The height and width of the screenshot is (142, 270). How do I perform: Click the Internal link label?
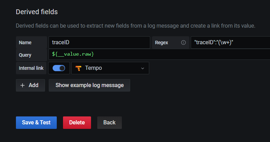coord(31,68)
